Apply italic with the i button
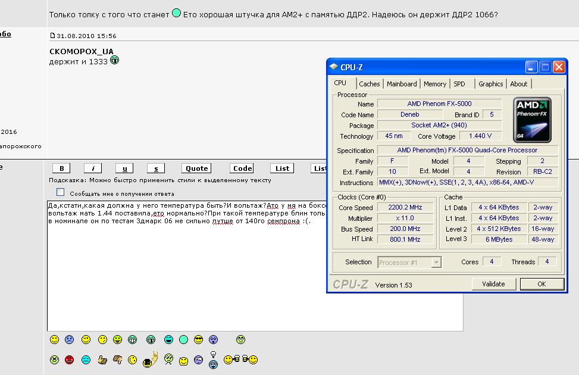 click(x=93, y=168)
